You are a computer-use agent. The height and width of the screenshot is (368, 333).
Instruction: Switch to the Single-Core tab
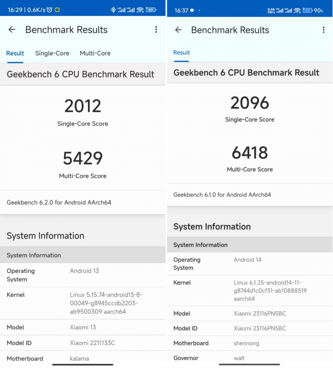52,53
